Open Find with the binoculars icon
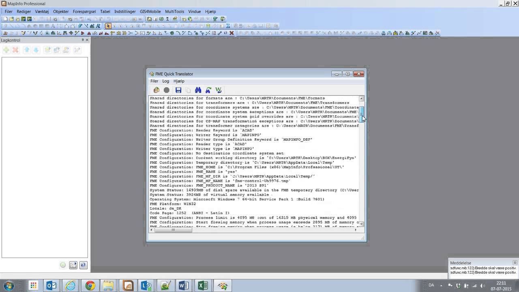The image size is (519, 292). pos(198,90)
